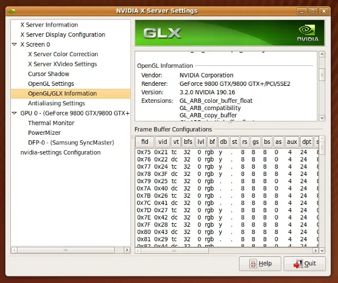Click scroll-up arrow of OpenGL info pane
This screenshot has height=283, width=338.
(322, 54)
